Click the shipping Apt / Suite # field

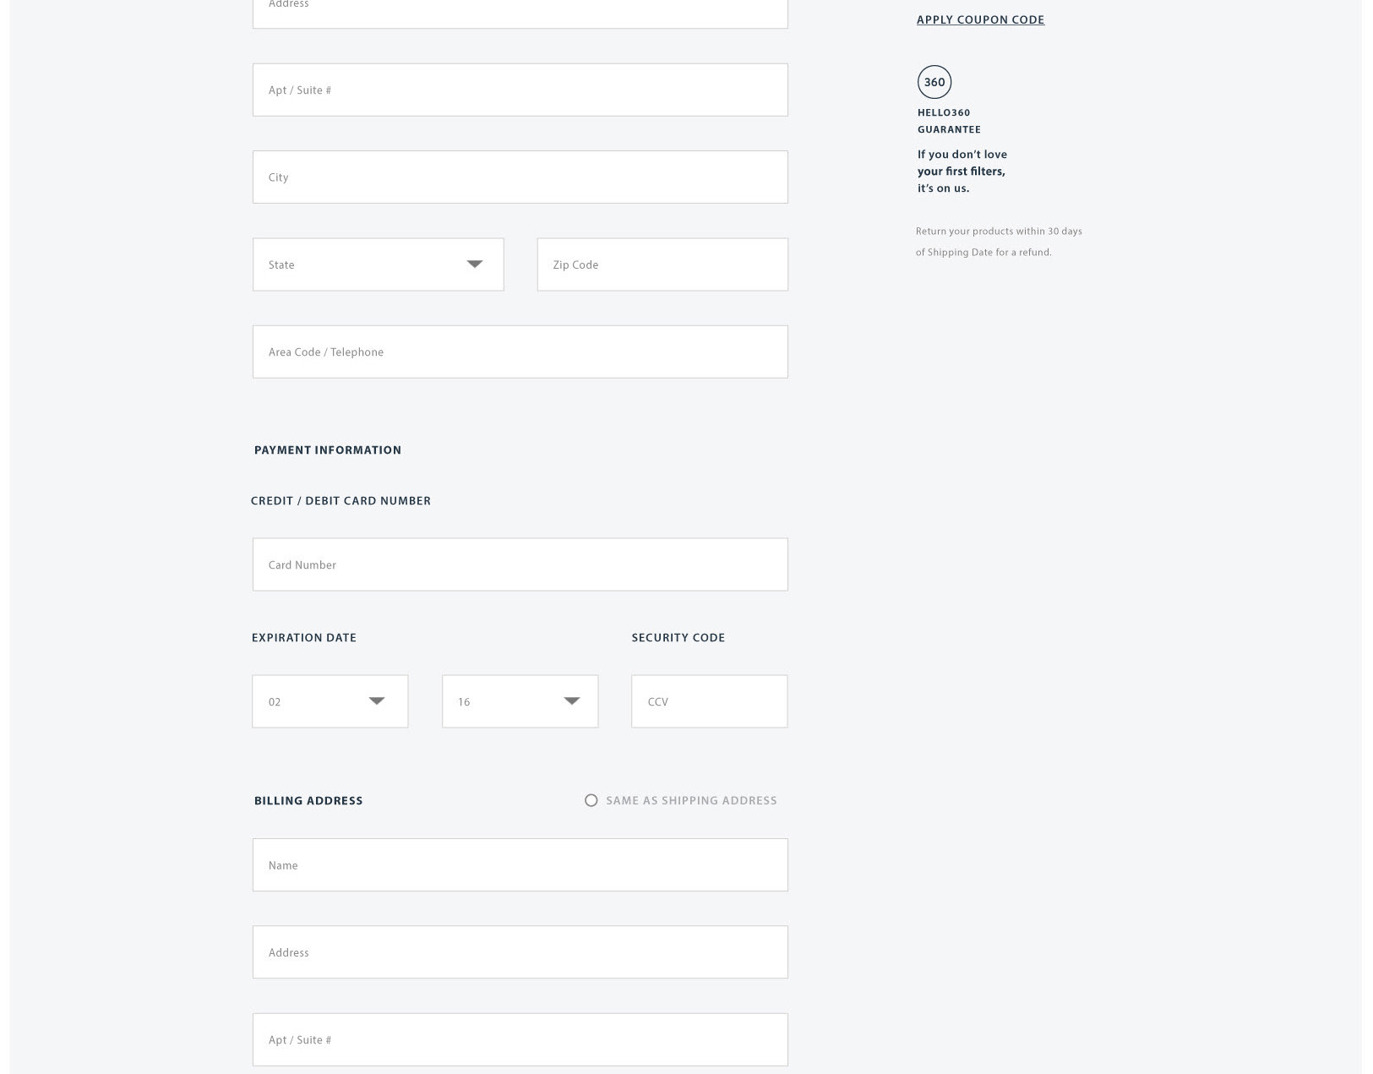[x=520, y=90]
